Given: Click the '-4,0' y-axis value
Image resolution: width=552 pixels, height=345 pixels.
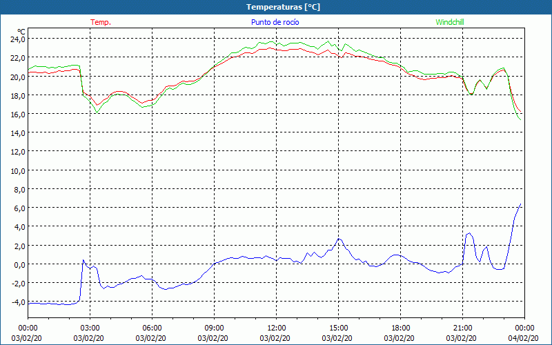Looking at the screenshot, I should point(18,302).
